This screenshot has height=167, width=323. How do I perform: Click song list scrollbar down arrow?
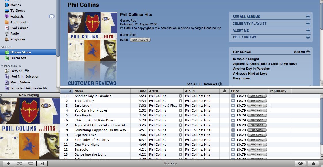coord(322,157)
